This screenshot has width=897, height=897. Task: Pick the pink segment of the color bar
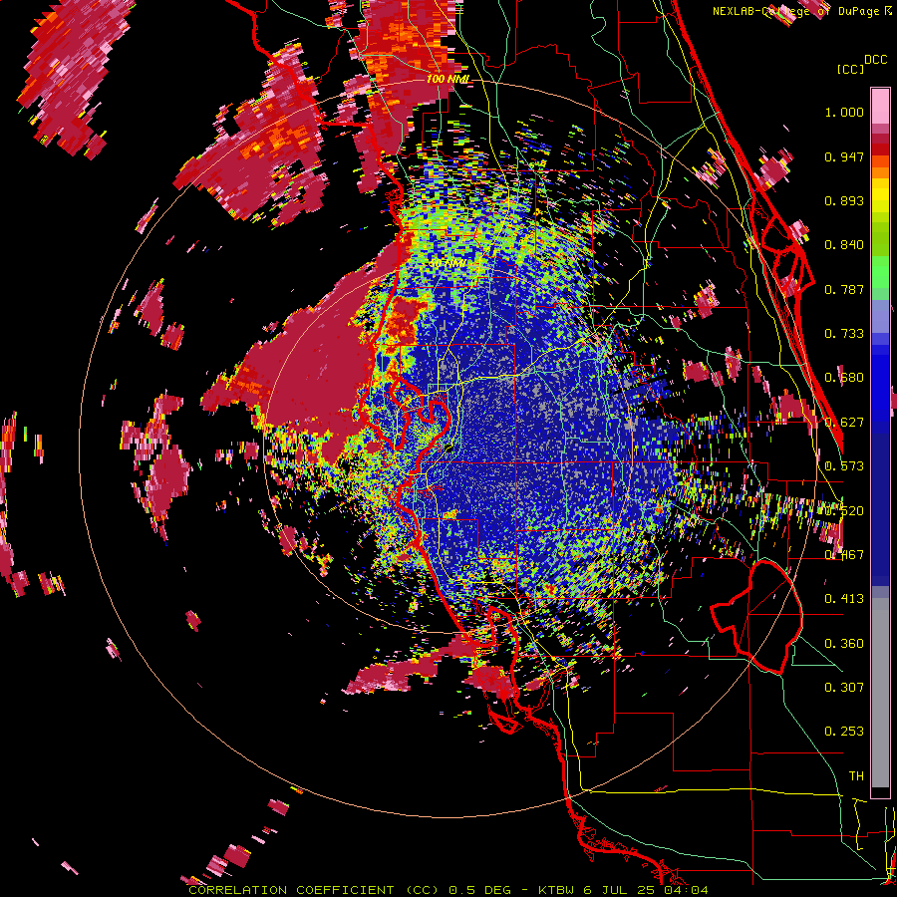coord(880,107)
